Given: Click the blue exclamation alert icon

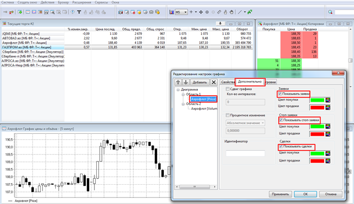Looking at the screenshot, I should point(73,12).
